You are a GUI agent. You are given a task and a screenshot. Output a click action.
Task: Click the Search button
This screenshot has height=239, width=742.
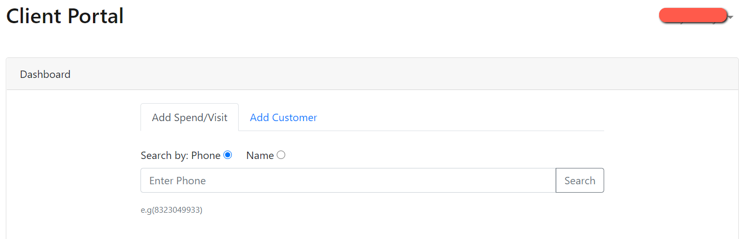tap(579, 181)
